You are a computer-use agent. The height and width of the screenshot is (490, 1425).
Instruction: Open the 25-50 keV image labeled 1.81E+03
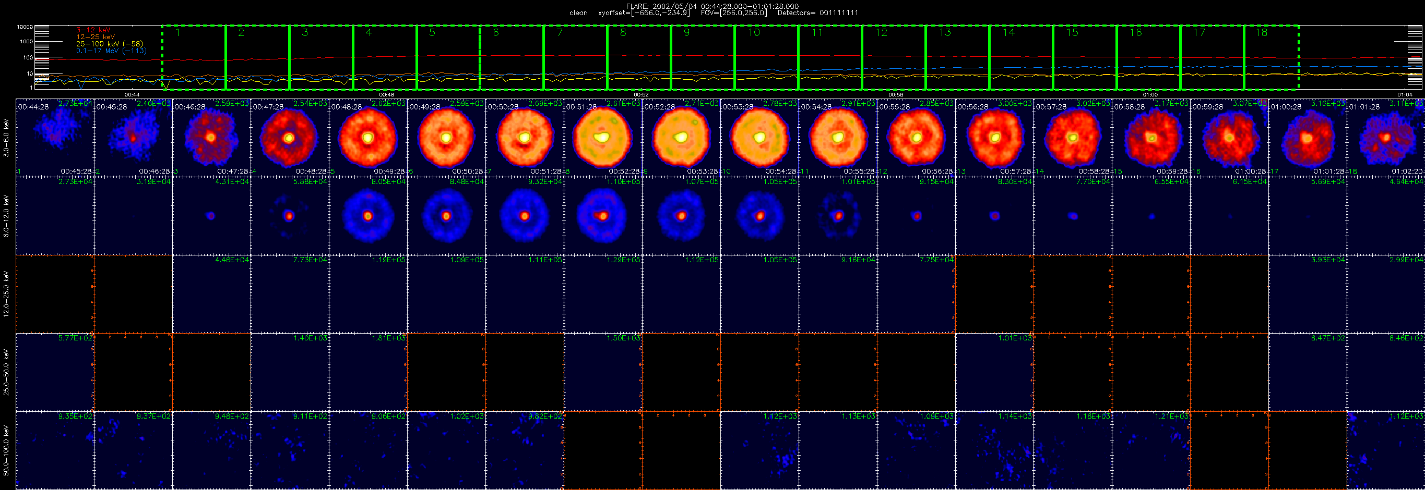(368, 372)
